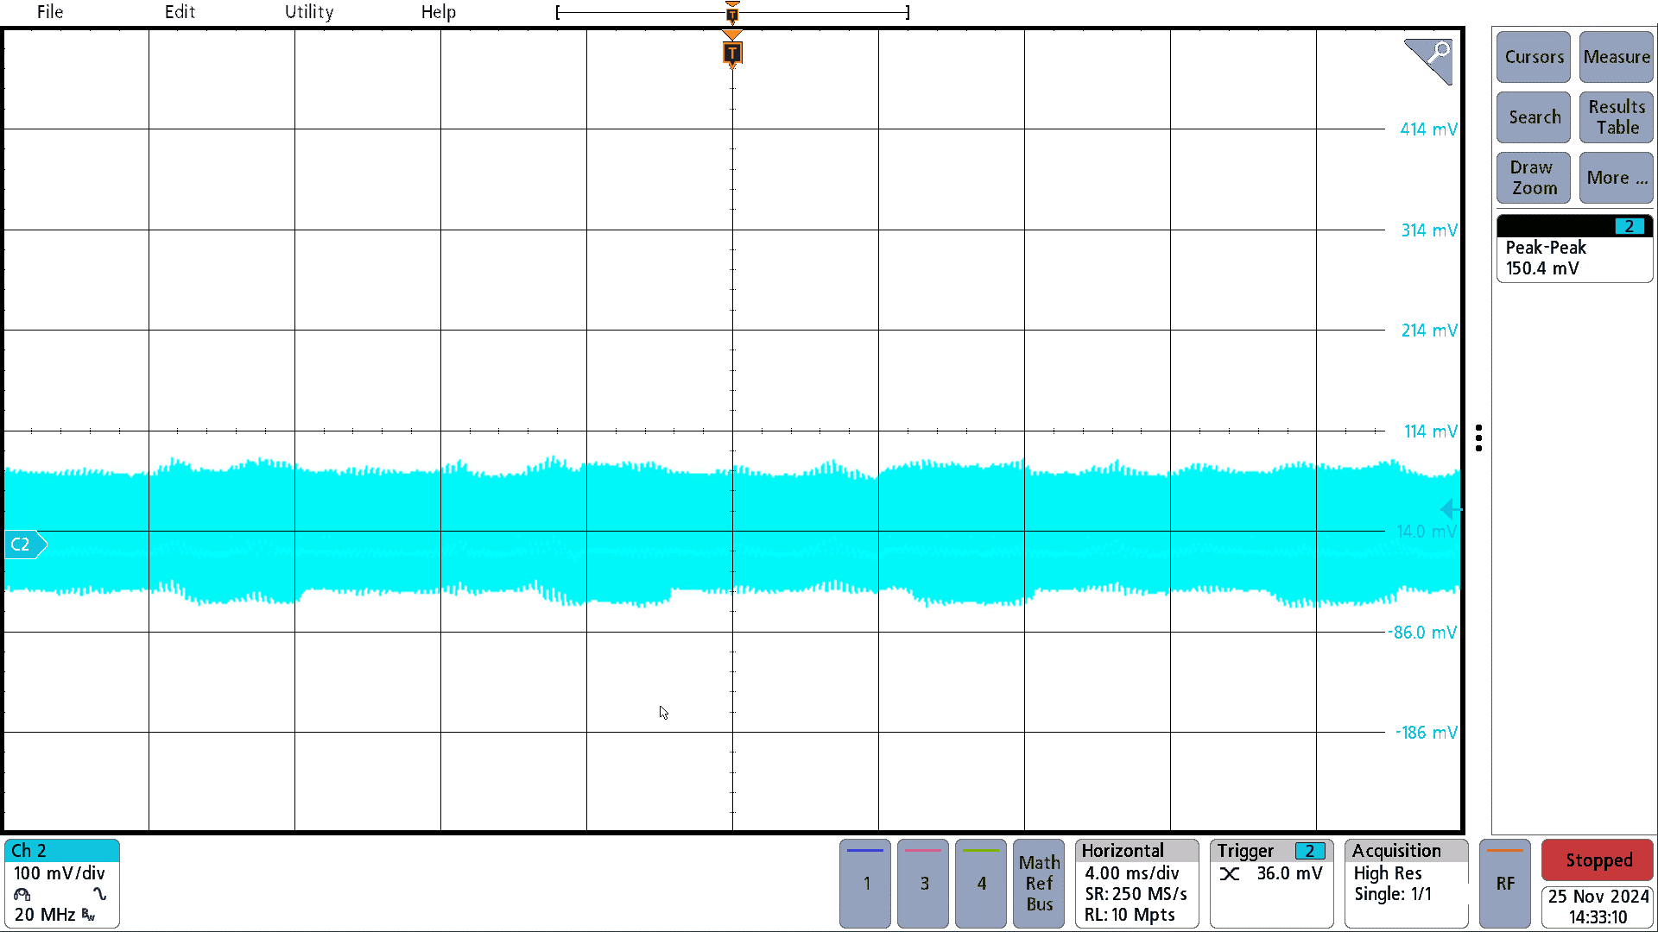Screen dimensions: 1658x932
Task: Click the AC coupling sine icon
Action: [x=100, y=894]
